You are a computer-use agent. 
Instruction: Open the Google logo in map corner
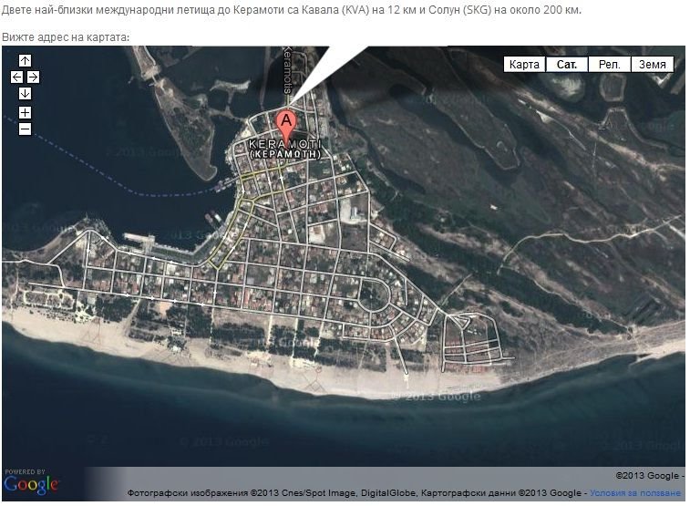[x=31, y=482]
